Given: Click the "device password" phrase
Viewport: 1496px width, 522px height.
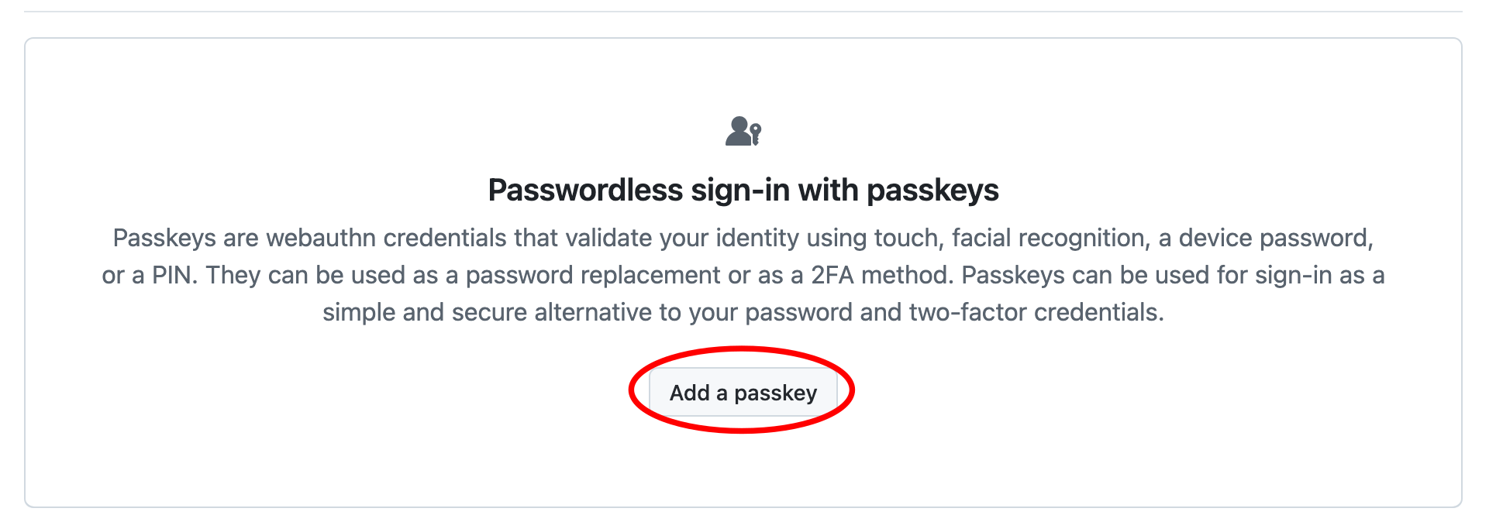Looking at the screenshot, I should point(1275,238).
